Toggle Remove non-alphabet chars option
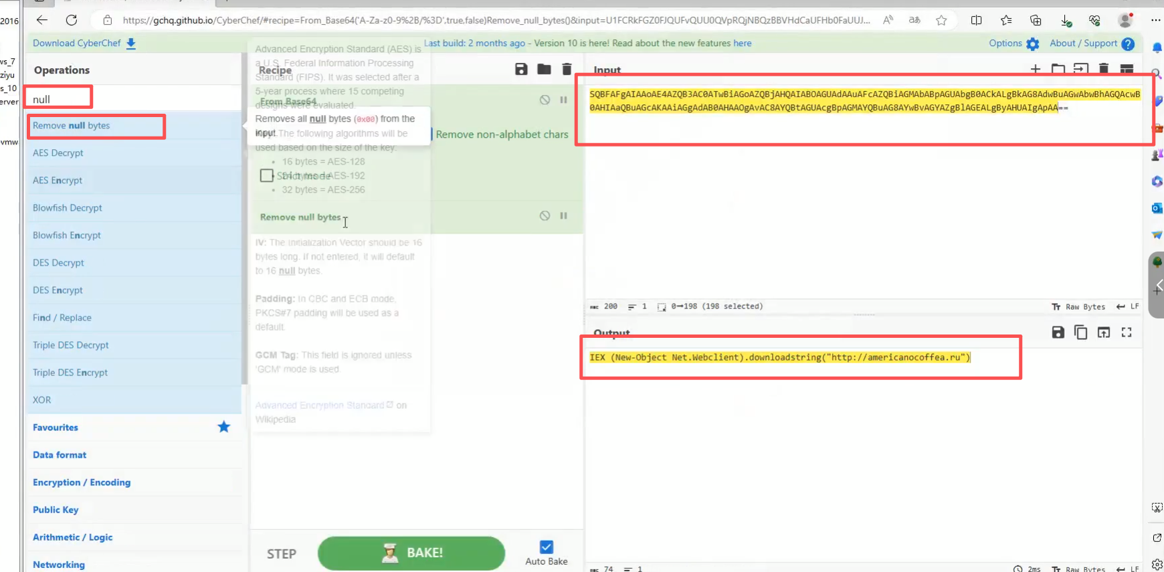1164x572 pixels. pos(502,134)
